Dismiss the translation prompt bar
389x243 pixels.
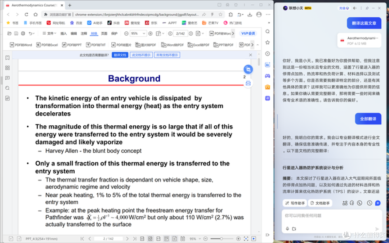pos(251,55)
